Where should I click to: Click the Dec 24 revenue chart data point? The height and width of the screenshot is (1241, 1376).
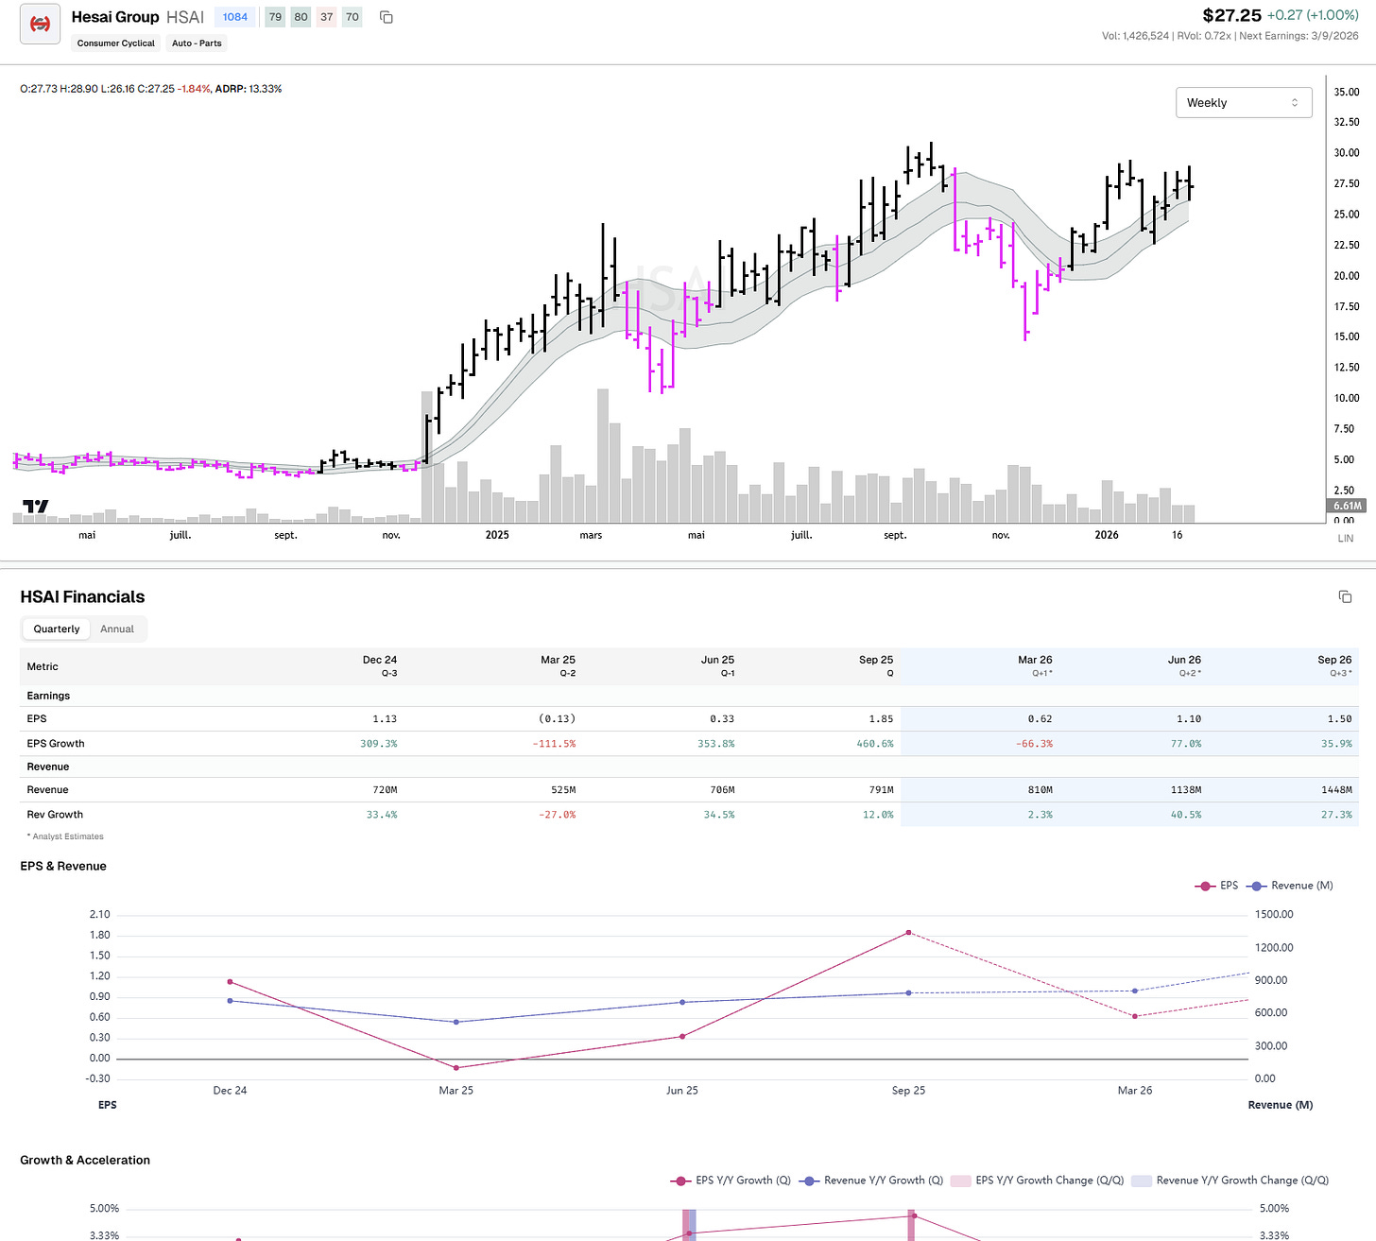pos(230,1001)
